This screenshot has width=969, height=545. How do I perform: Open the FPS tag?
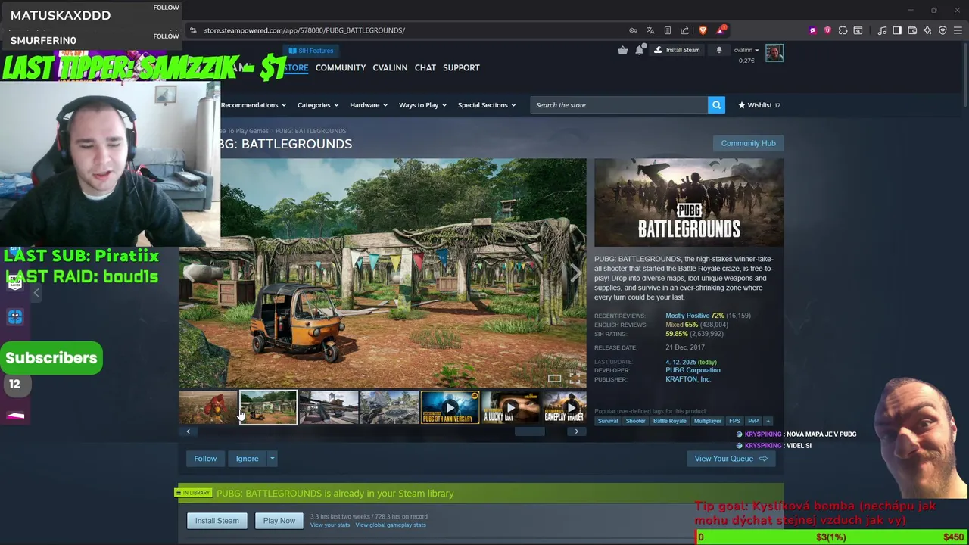pyautogui.click(x=734, y=421)
